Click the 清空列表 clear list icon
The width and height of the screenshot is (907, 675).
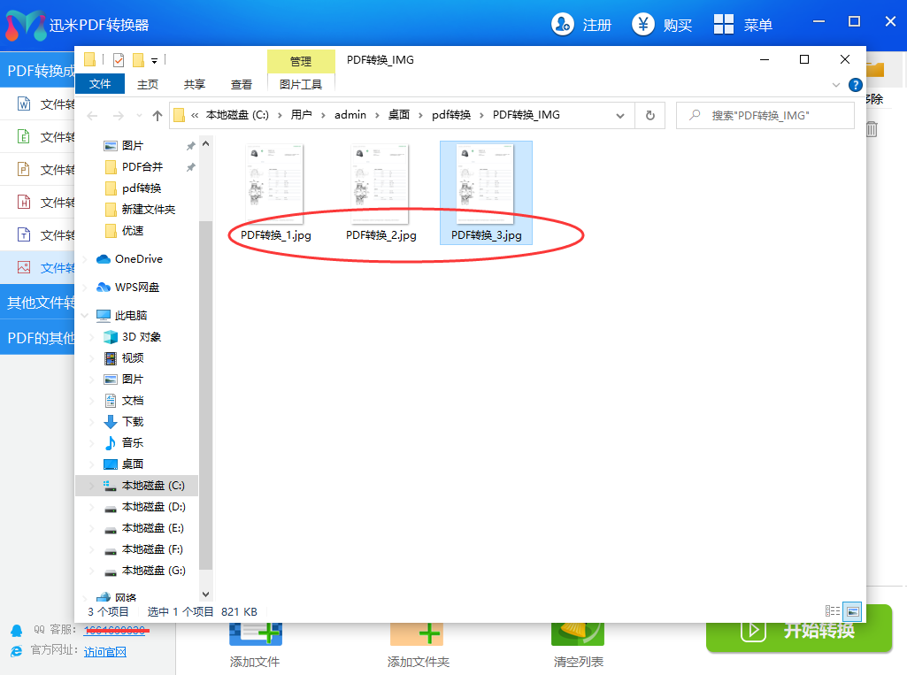577,633
